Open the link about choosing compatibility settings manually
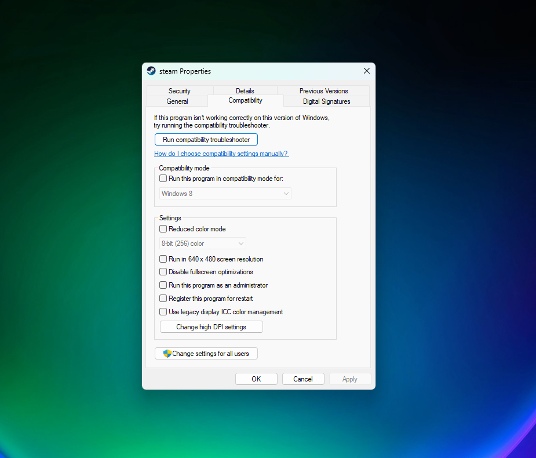The width and height of the screenshot is (536, 458). tap(221, 154)
